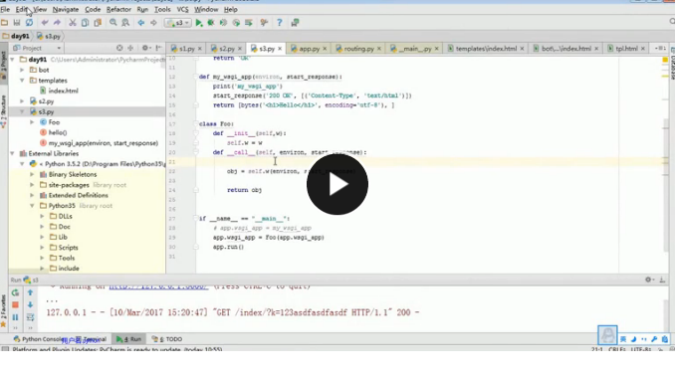Open the 127.0.0.1 link in console
675x374 pixels.
(x=158, y=286)
